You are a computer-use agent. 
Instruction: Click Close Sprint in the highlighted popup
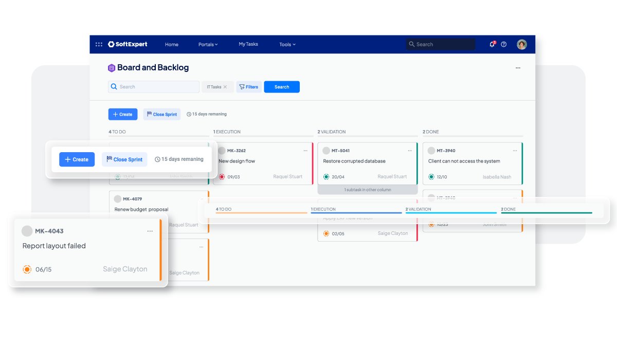tap(124, 159)
